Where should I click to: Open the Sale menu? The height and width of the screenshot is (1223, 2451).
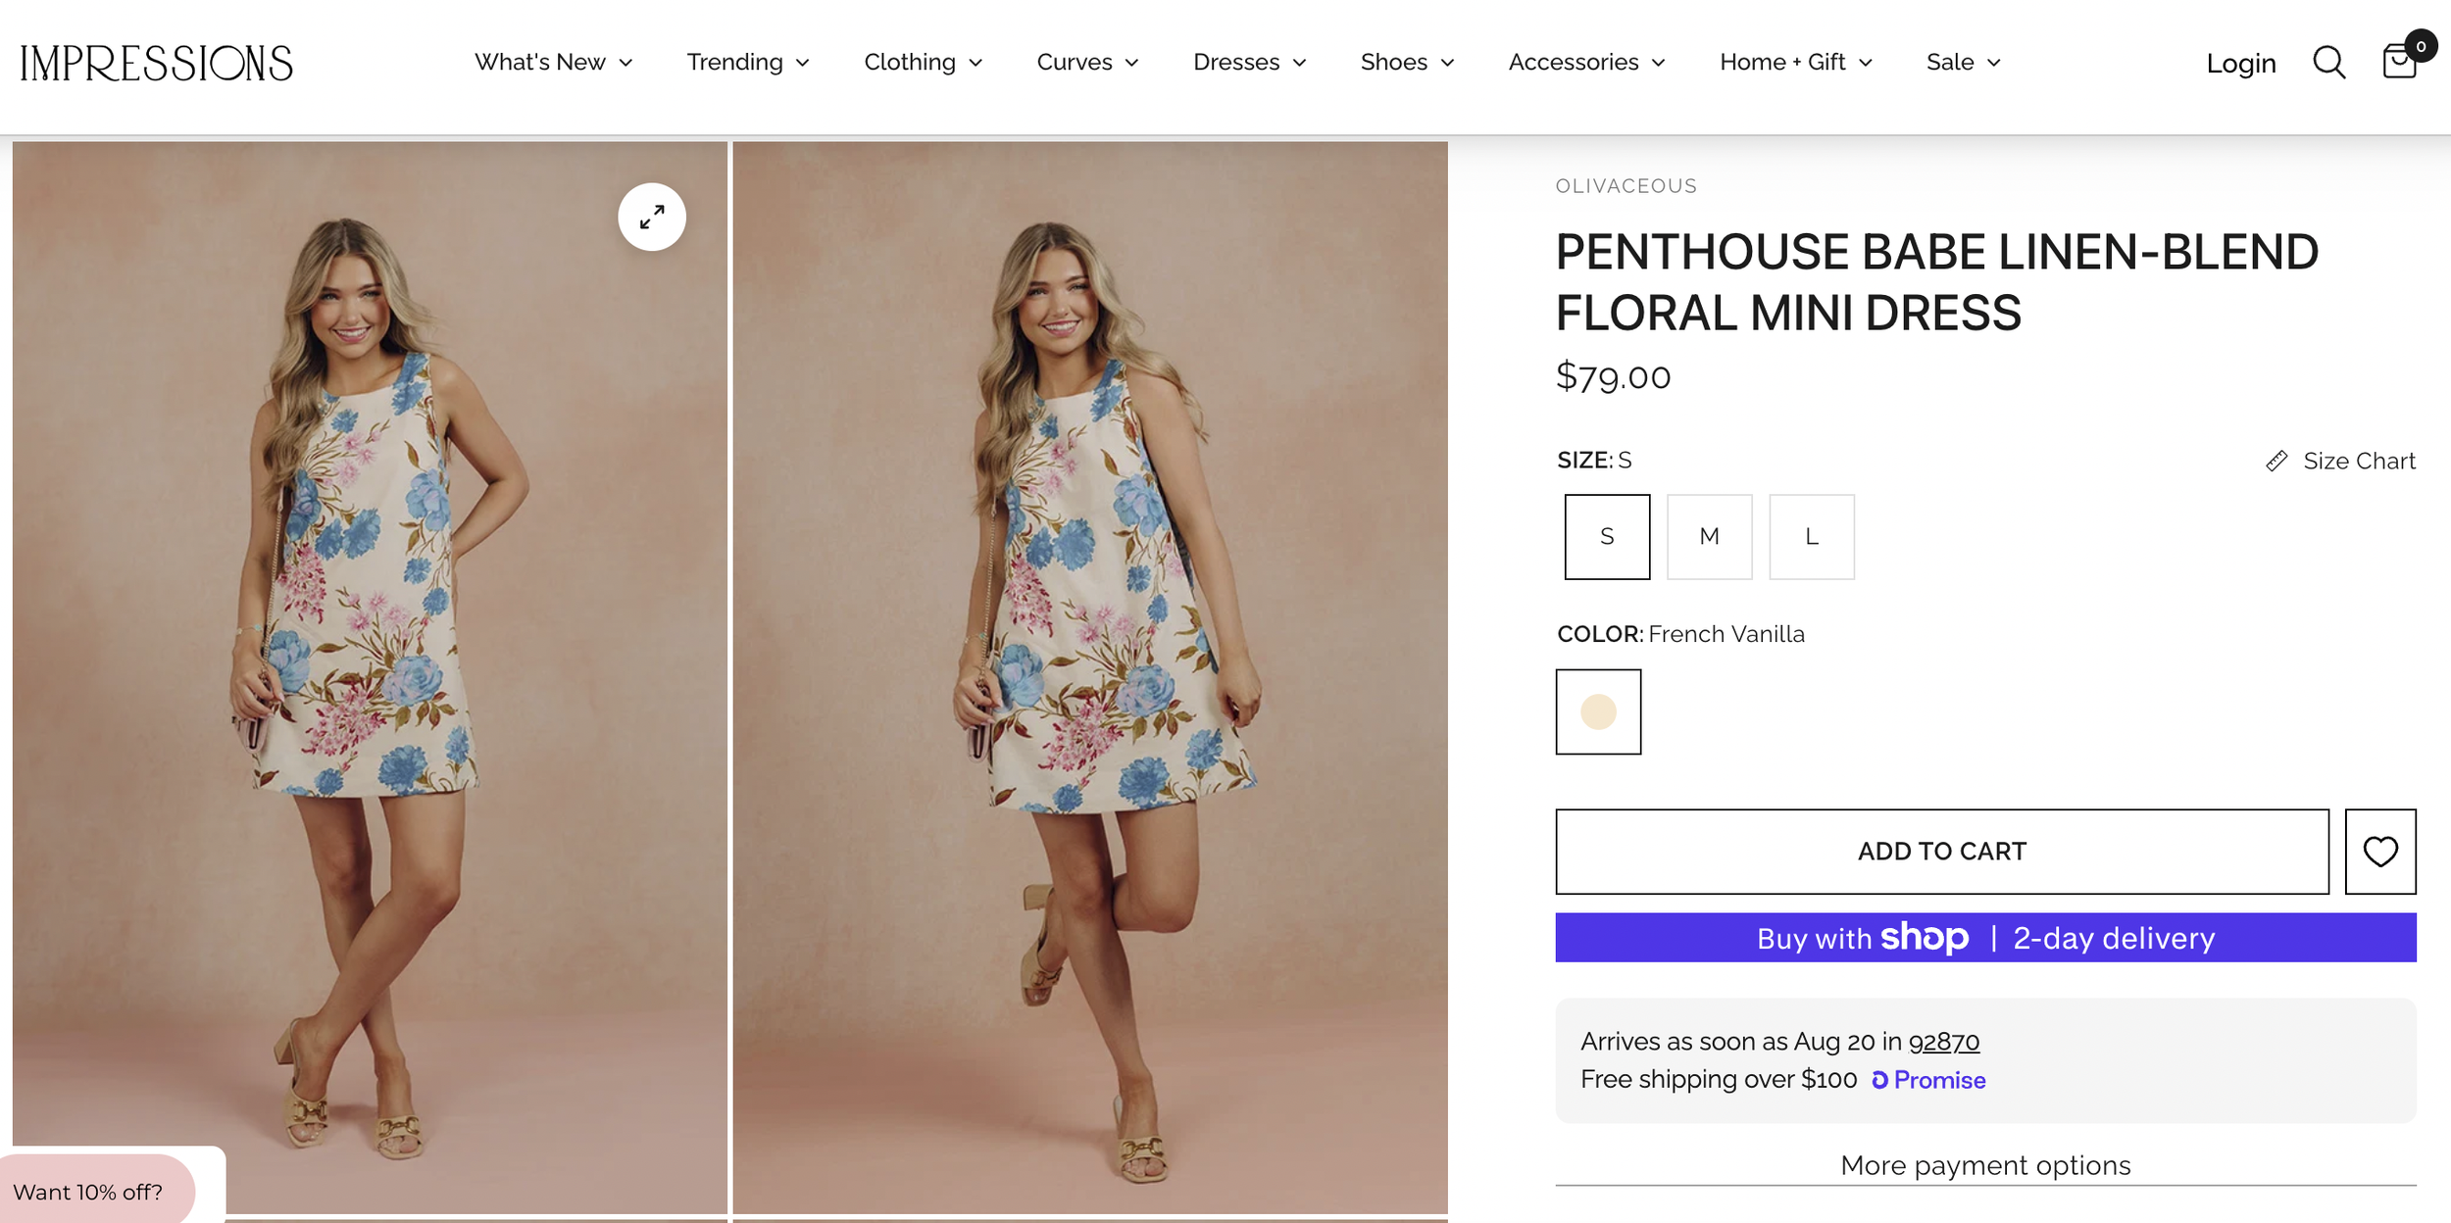pyautogui.click(x=1963, y=62)
